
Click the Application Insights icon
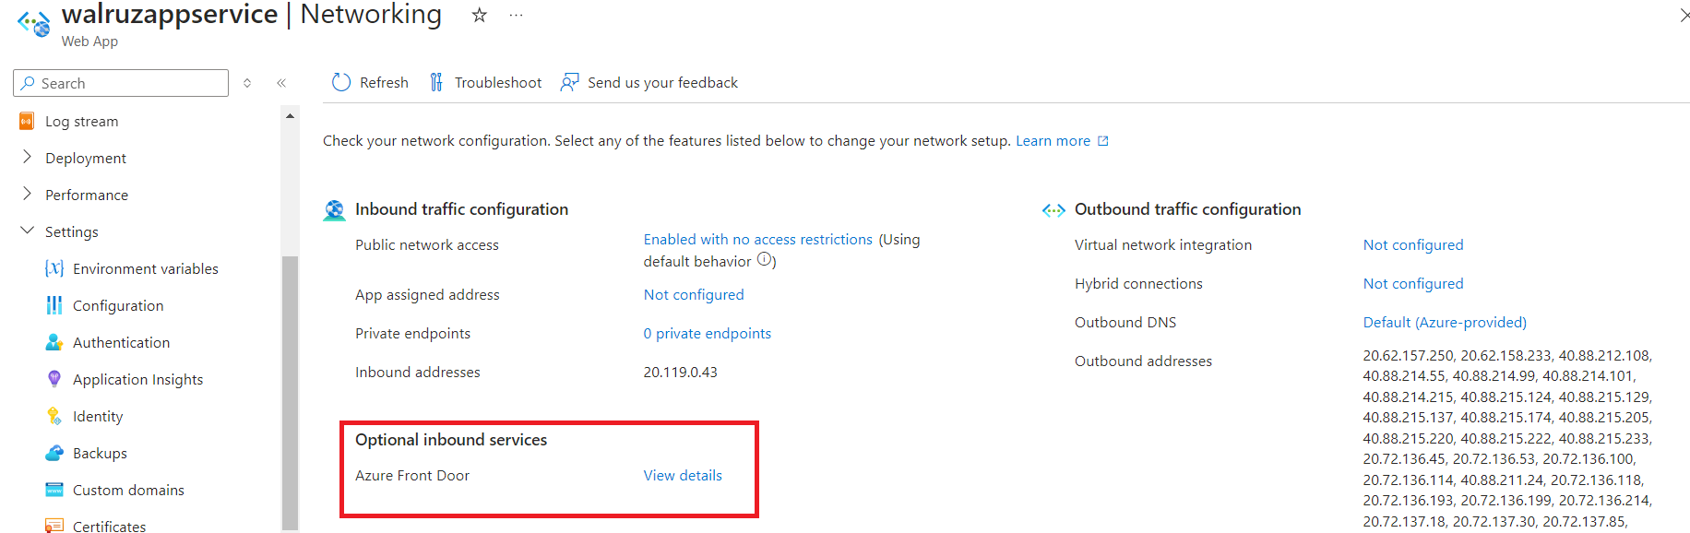[x=54, y=379]
